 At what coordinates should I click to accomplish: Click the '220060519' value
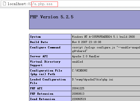point(79,99)
